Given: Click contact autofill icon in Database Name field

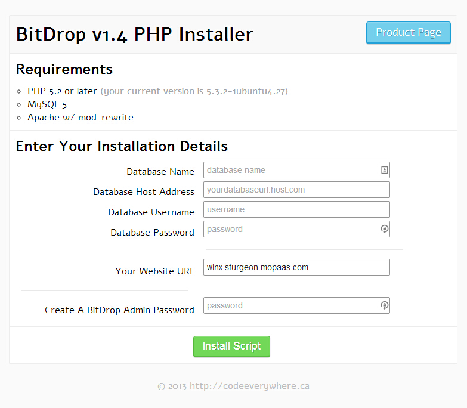Looking at the screenshot, I should tap(385, 170).
